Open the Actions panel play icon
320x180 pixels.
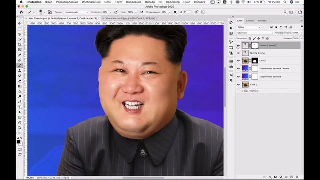pos(231,28)
